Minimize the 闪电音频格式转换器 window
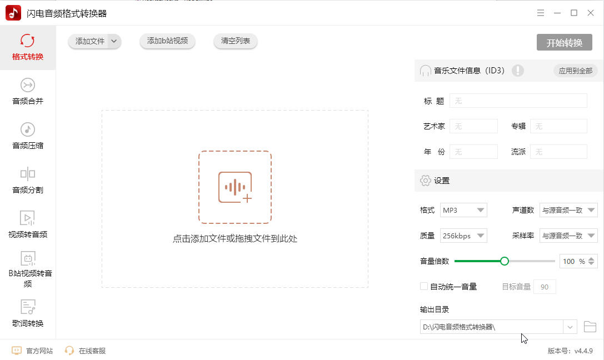The height and width of the screenshot is (360, 604). tap(557, 13)
